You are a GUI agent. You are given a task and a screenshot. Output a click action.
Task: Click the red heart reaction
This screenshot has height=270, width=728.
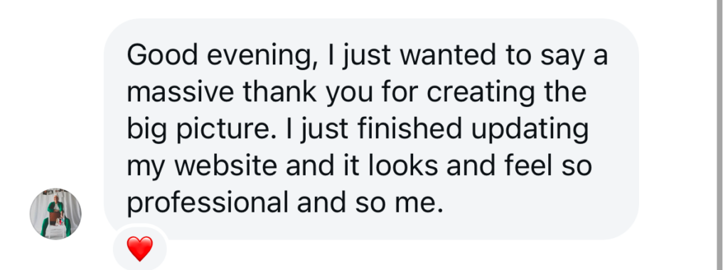coord(140,249)
